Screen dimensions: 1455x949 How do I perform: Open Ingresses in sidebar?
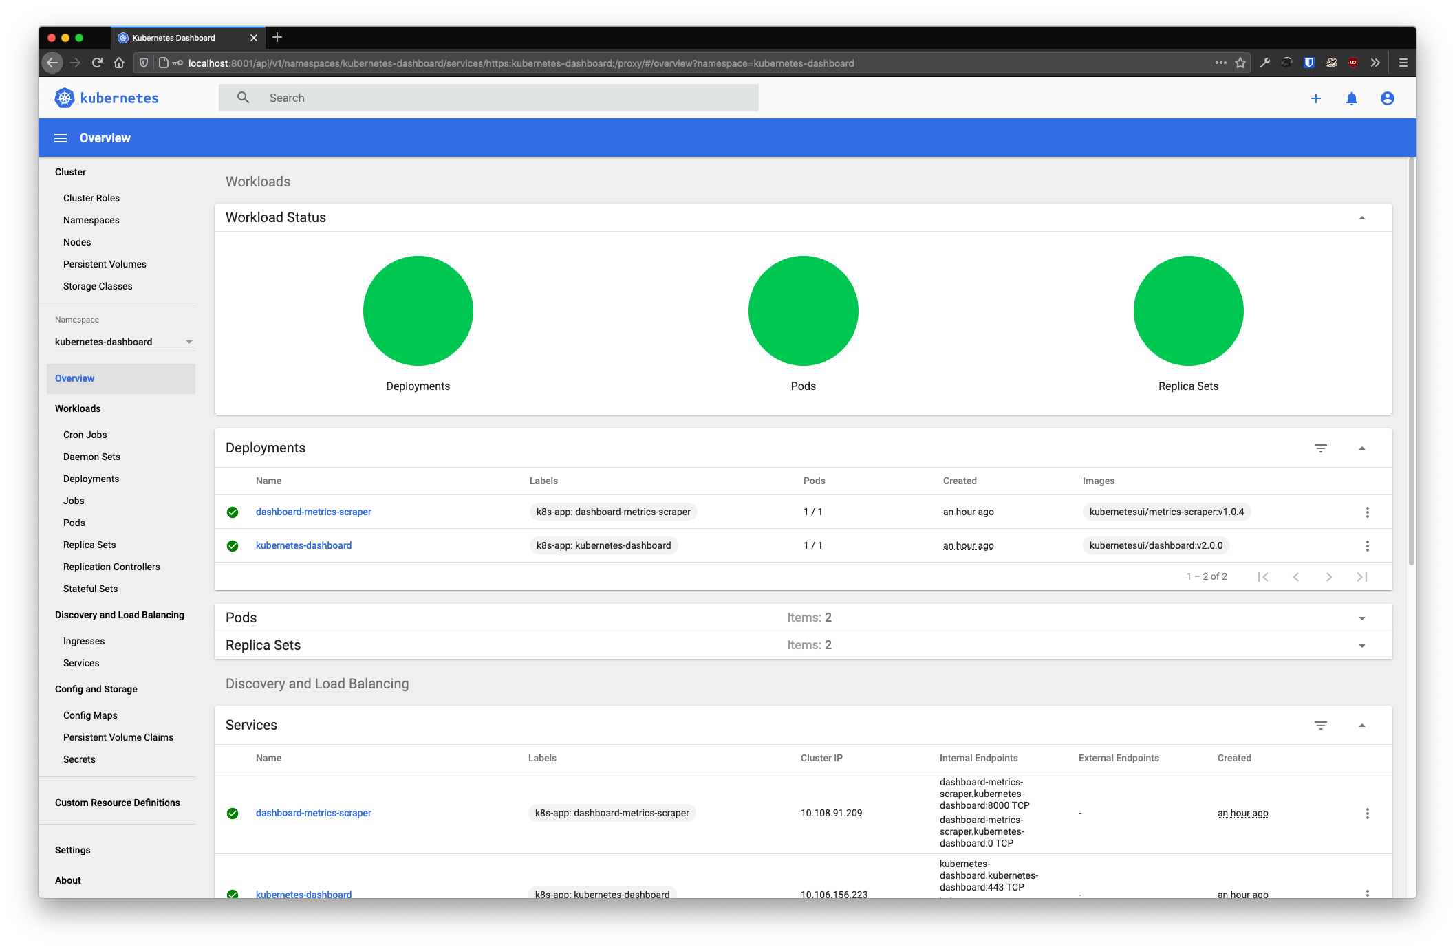click(x=84, y=641)
